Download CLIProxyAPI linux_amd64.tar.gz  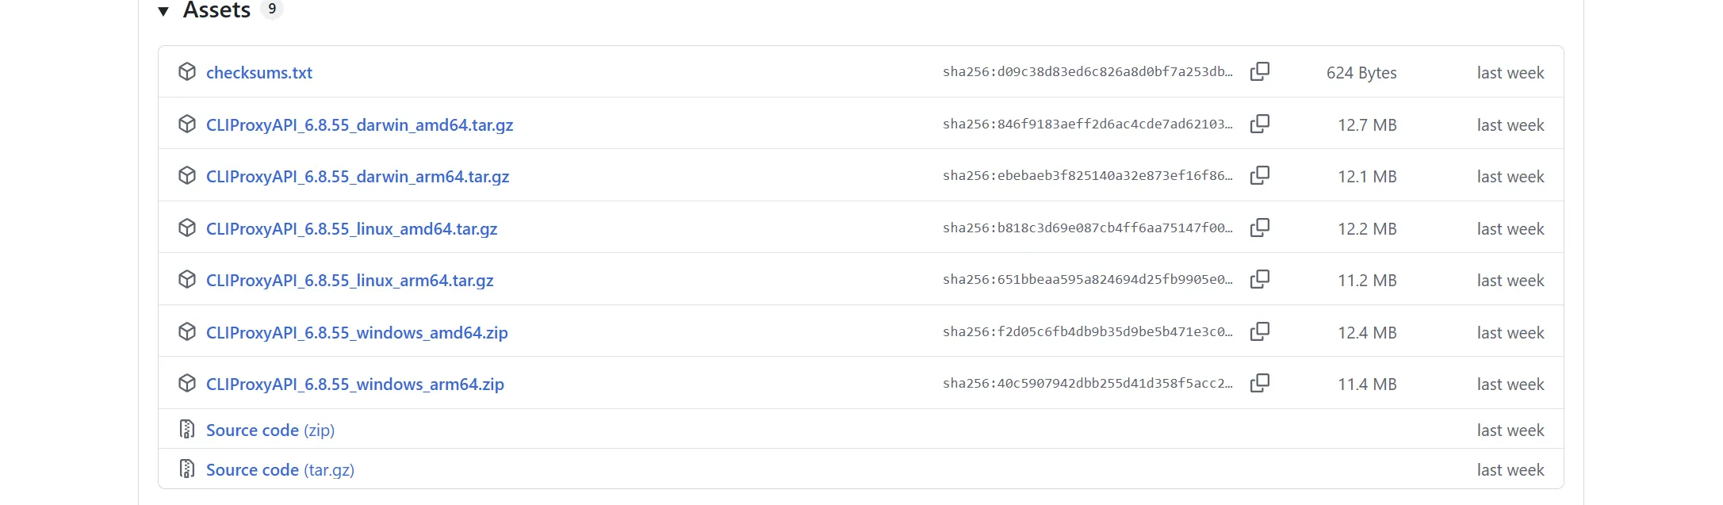[x=351, y=229]
